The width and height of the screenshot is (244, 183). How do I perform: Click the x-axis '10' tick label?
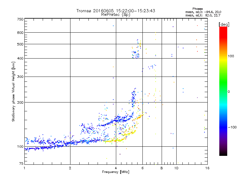tap(176, 168)
